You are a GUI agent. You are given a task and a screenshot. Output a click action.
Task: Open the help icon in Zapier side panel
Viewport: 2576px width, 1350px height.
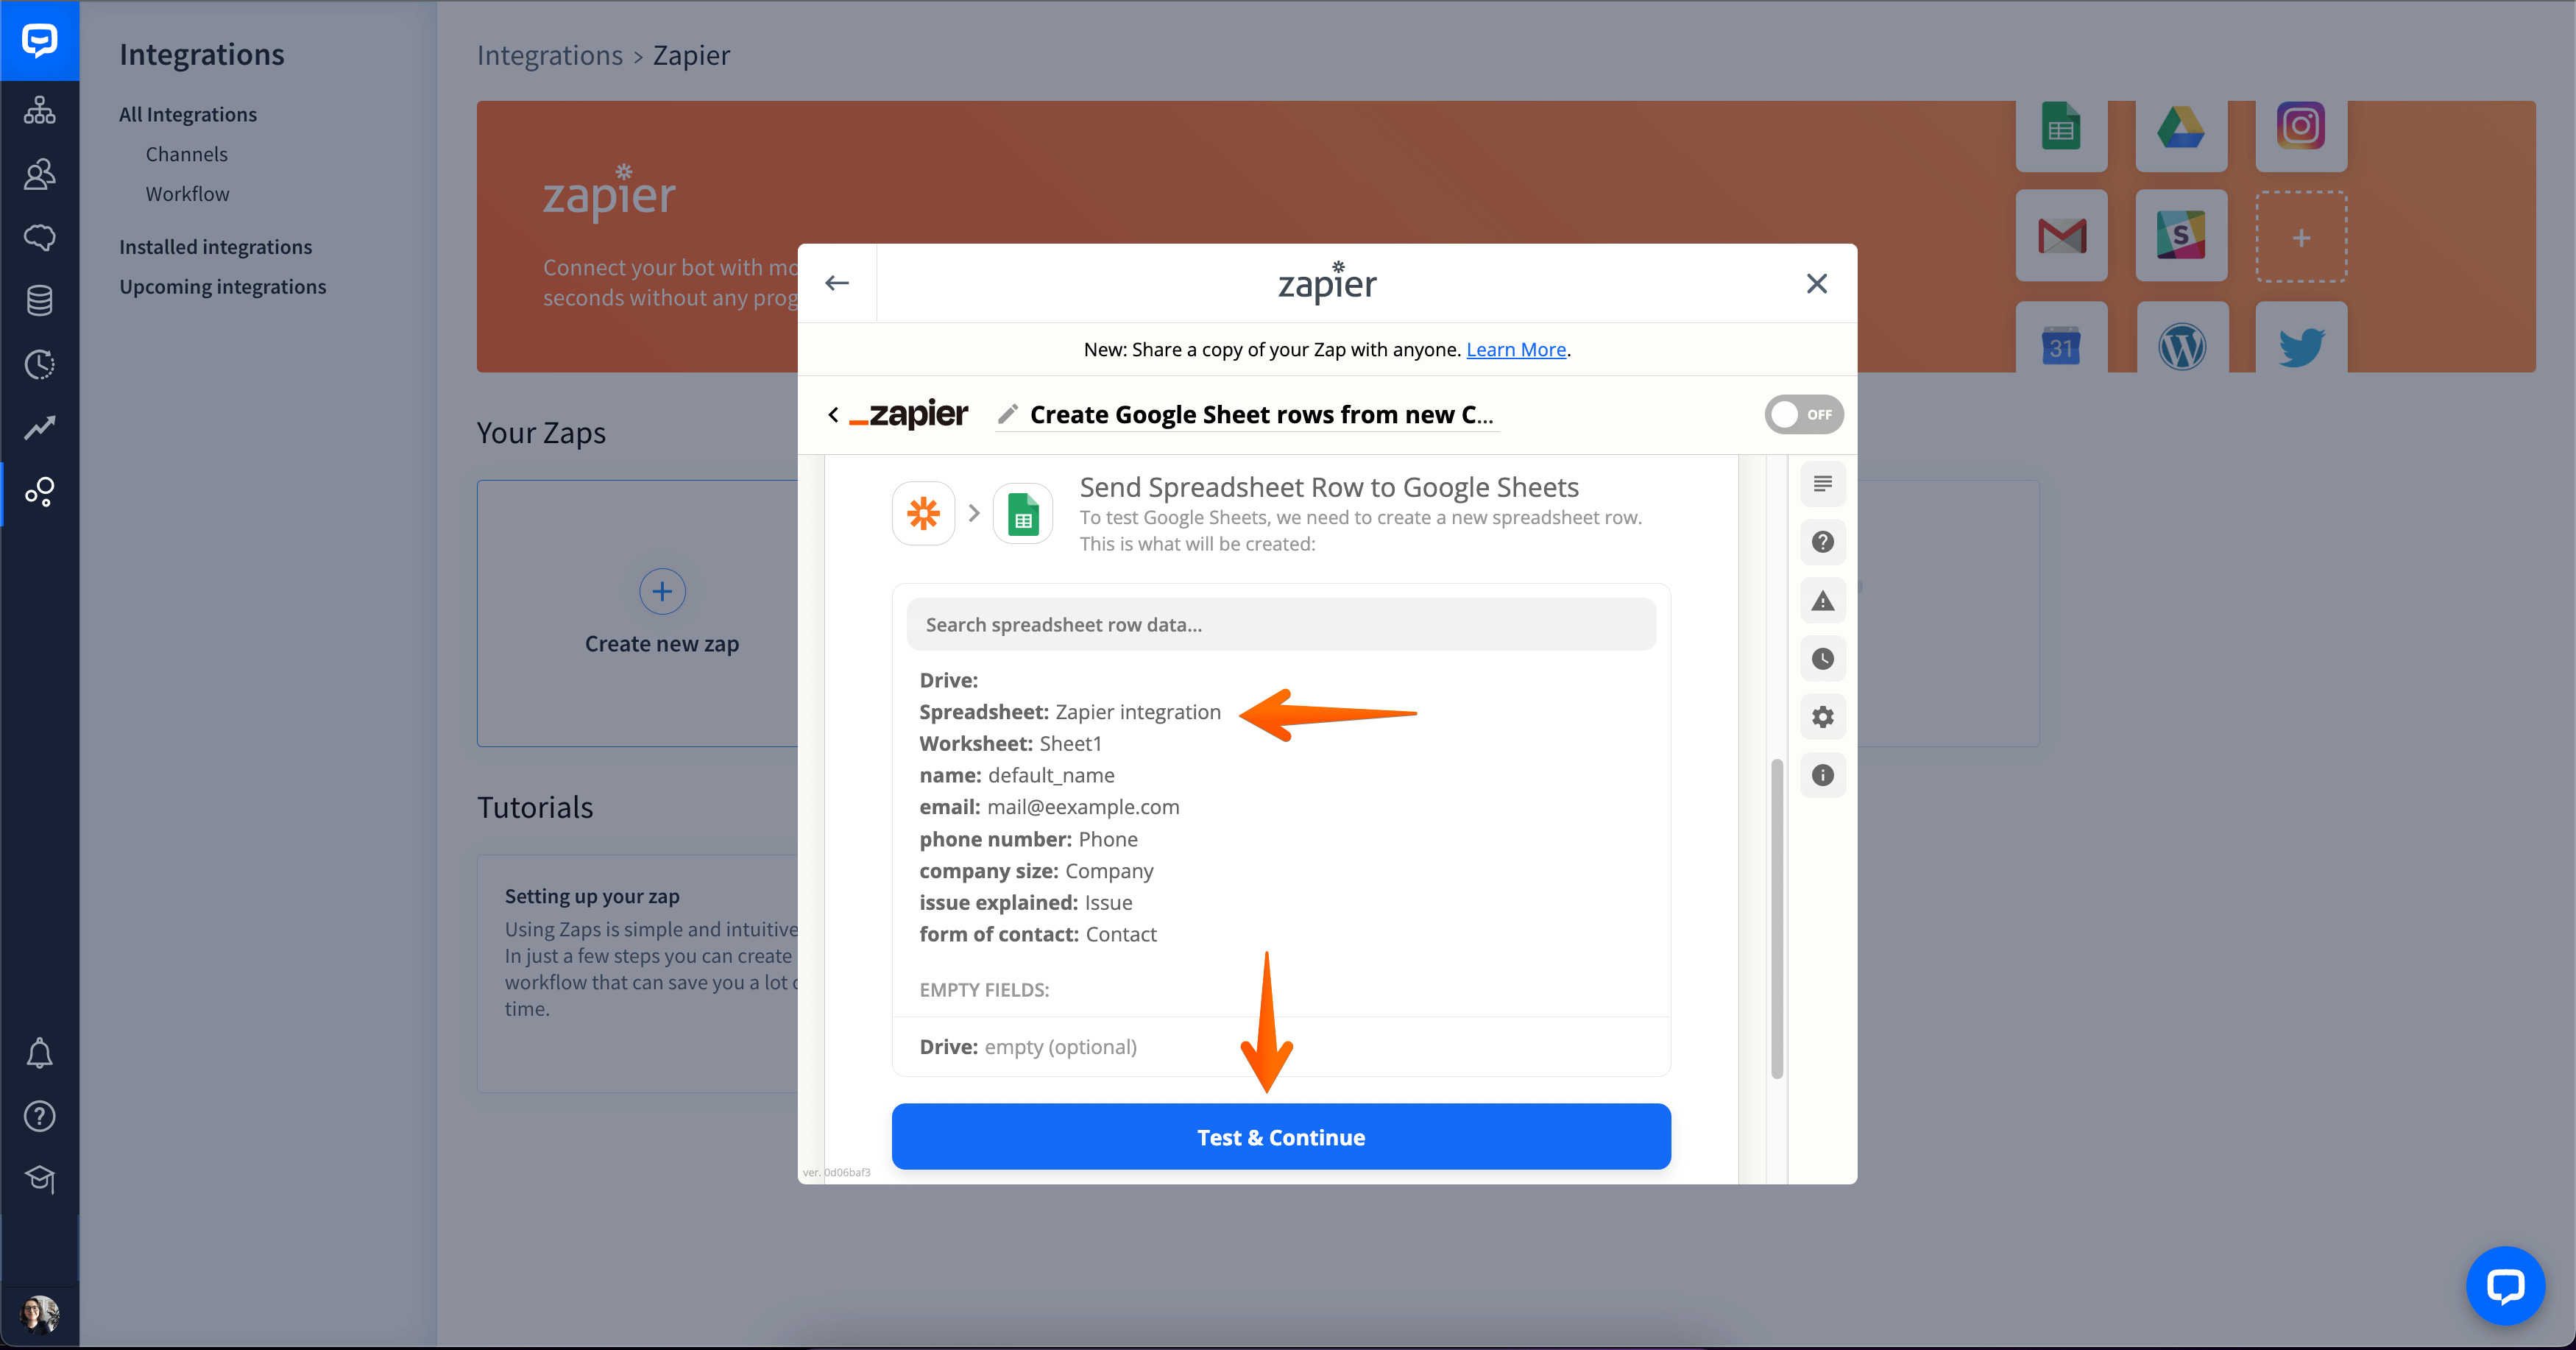point(1822,542)
